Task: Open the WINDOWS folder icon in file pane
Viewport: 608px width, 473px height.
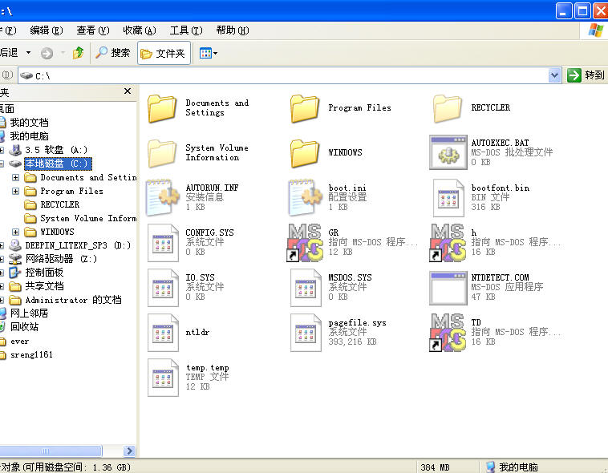Action: pos(305,153)
